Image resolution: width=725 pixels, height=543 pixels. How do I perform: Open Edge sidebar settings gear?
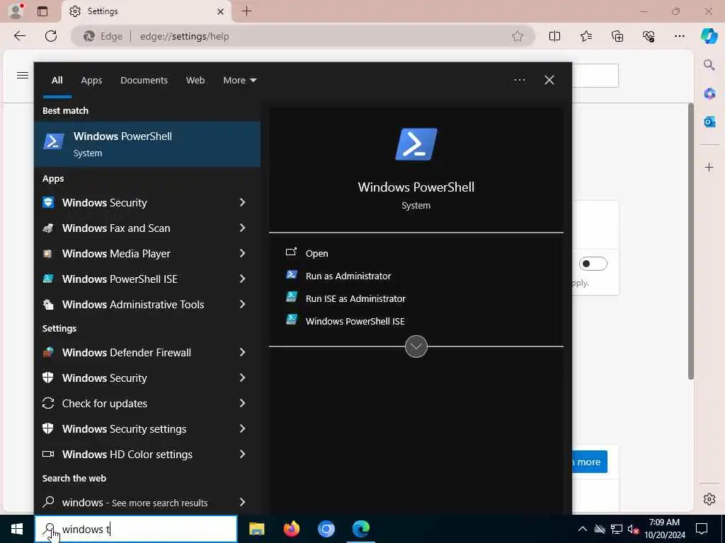[x=709, y=499]
